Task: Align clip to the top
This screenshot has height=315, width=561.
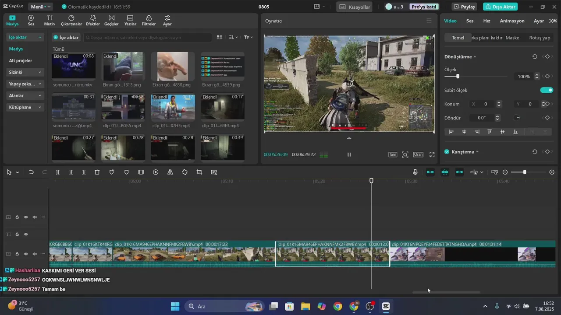Action: click(x=490, y=132)
